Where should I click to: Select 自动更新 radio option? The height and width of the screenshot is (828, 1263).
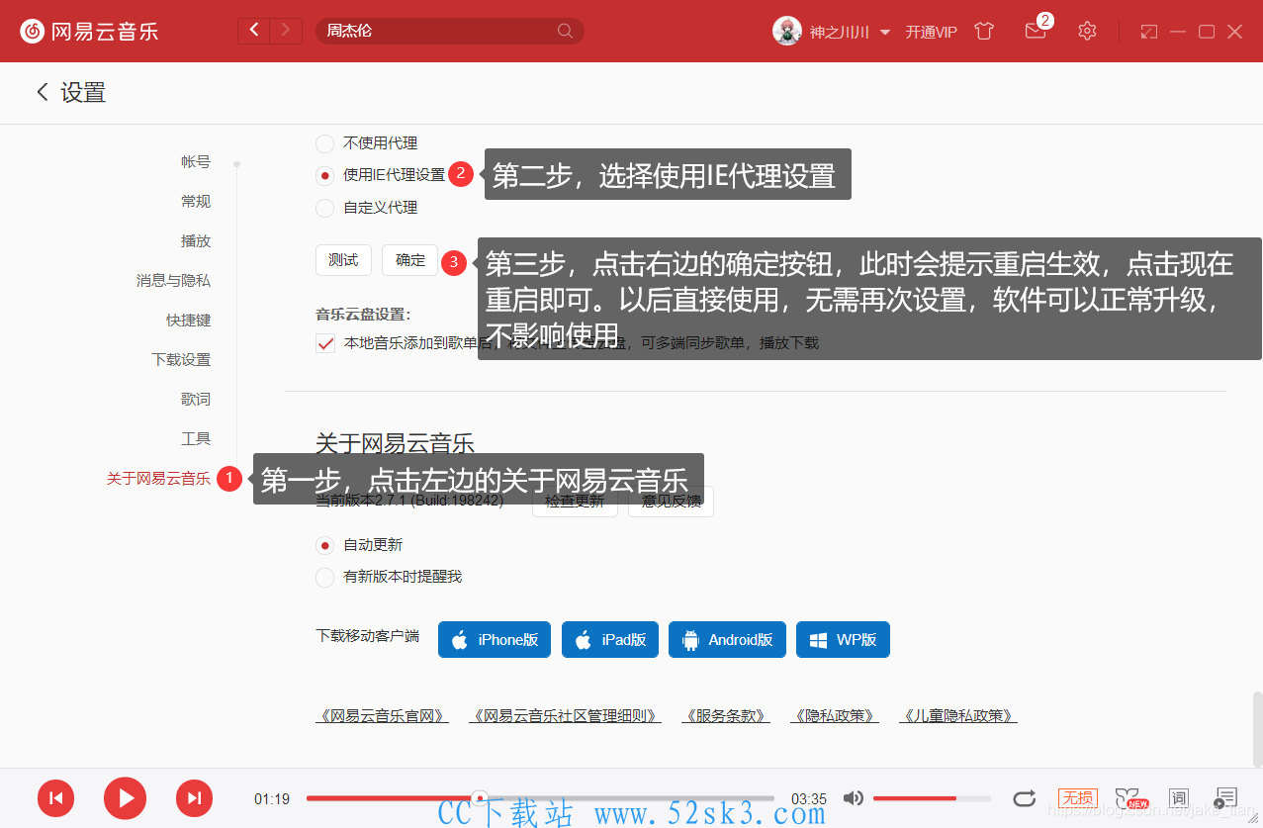(x=324, y=545)
